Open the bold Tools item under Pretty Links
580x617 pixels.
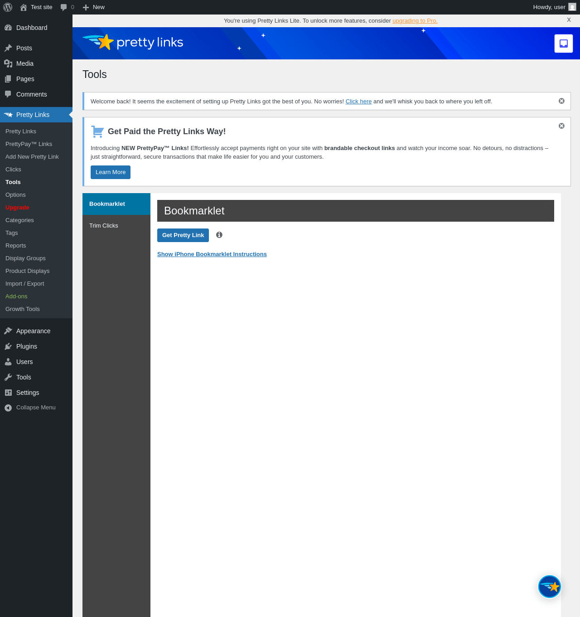click(x=13, y=182)
